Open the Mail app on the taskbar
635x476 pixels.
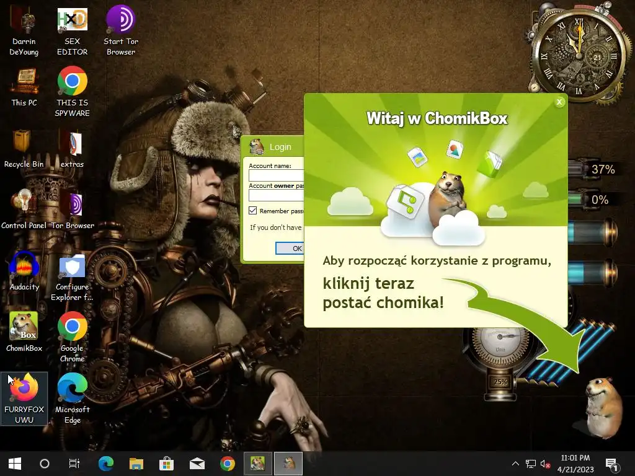click(x=197, y=464)
